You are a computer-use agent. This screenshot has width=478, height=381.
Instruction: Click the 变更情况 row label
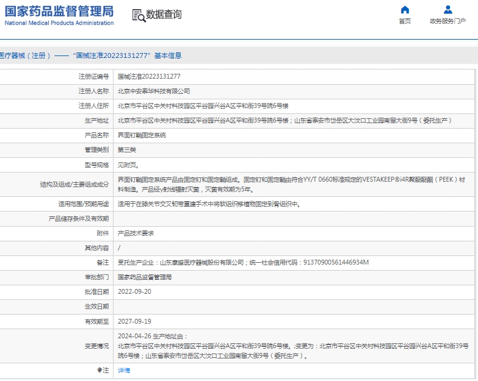(x=96, y=346)
